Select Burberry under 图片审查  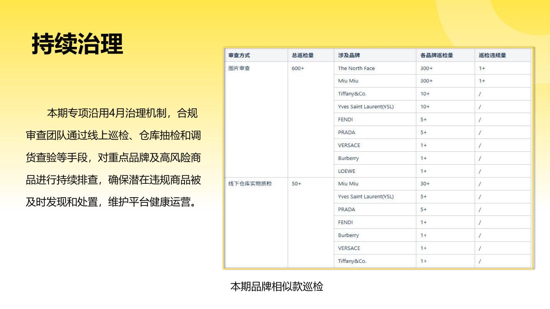pos(349,158)
